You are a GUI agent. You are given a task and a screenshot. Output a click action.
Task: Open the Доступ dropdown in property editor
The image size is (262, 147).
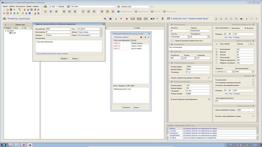coord(101,32)
